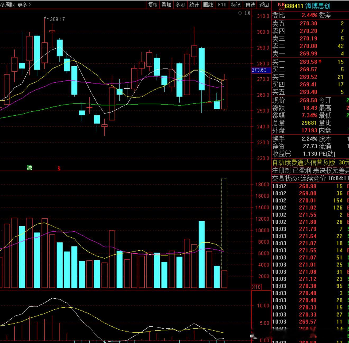
Task: Click the KR 500 badge by stock code
Action: [x=281, y=6]
